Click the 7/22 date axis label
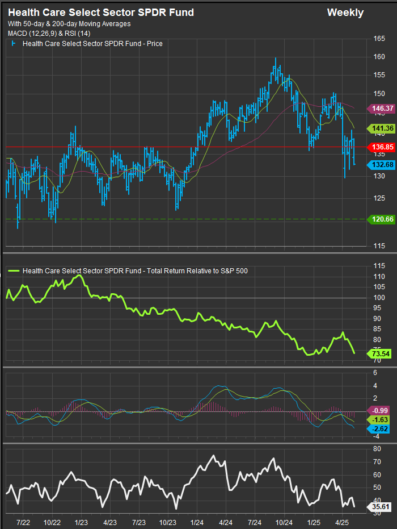The image size is (397, 529). click(23, 523)
